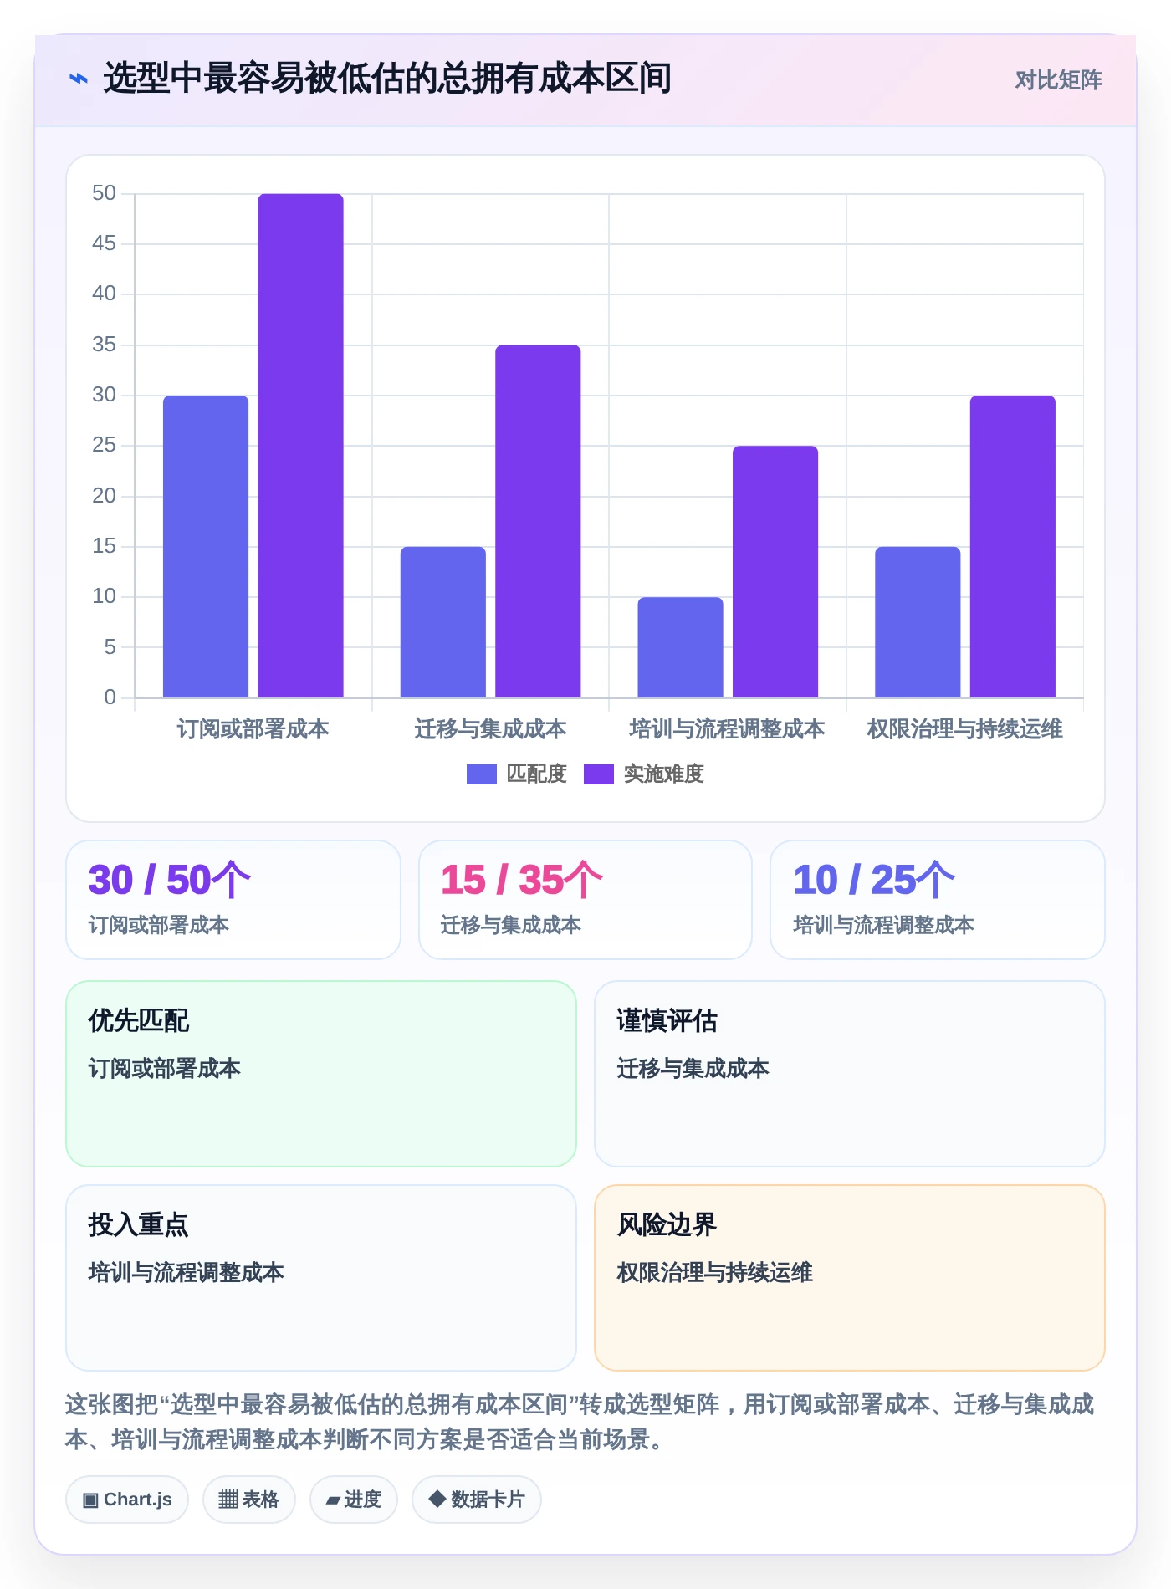Click the y-axis value 25
1171x1589 pixels.
104,445
